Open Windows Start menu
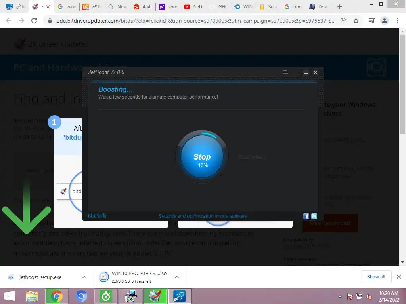 (x=10, y=296)
